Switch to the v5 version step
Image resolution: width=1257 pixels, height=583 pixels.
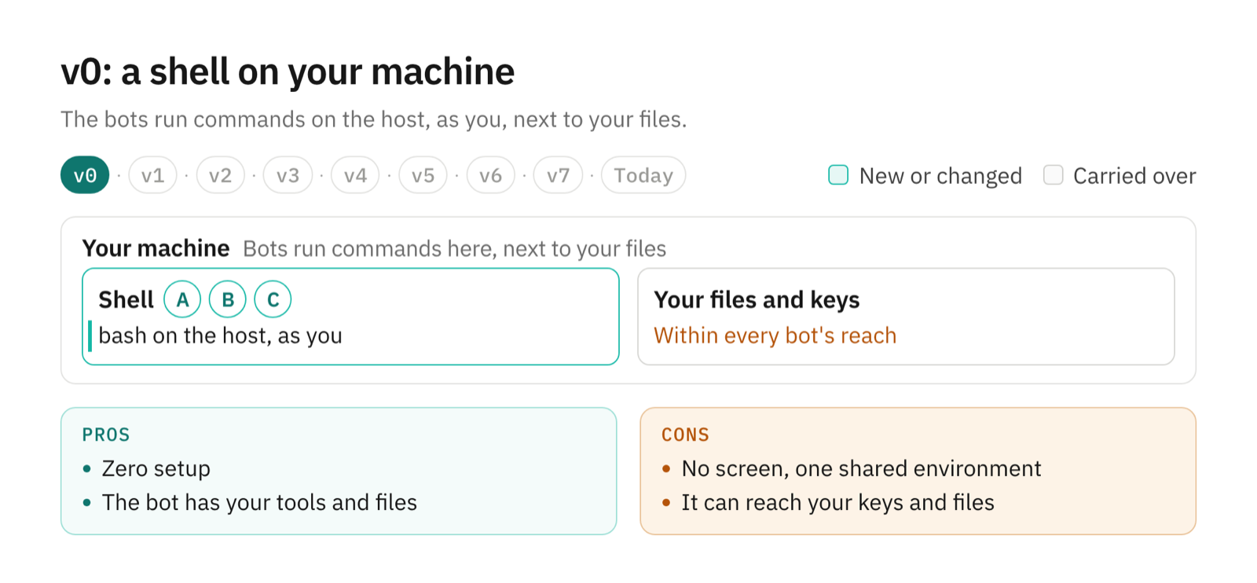(x=423, y=175)
